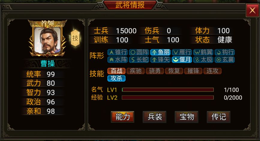Select the 圆阵 circle formation
This screenshot has height=141, width=260.
[x=139, y=52]
